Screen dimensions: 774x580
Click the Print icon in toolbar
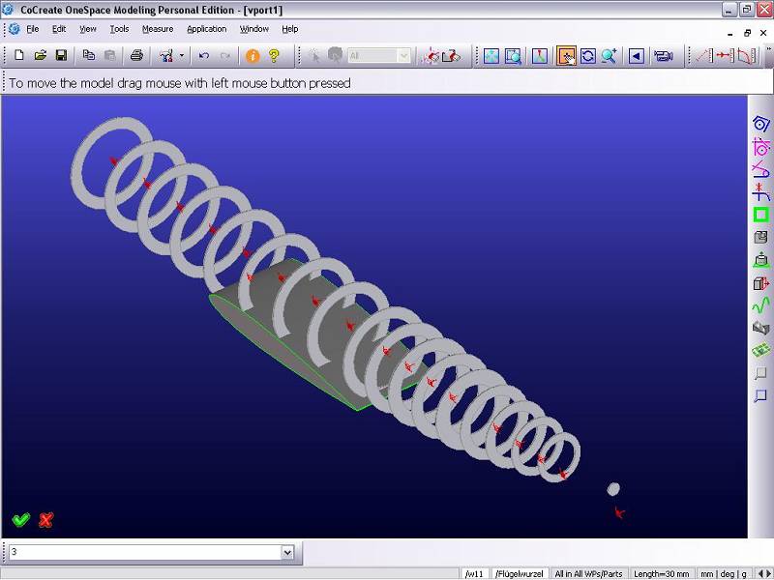click(x=136, y=56)
